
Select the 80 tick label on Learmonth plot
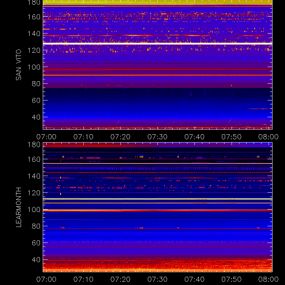coord(36,226)
